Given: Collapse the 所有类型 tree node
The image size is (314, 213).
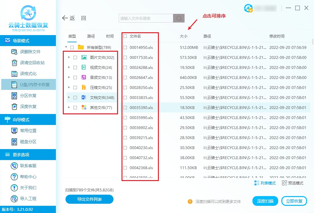Looking at the screenshot, I should tap(66, 47).
